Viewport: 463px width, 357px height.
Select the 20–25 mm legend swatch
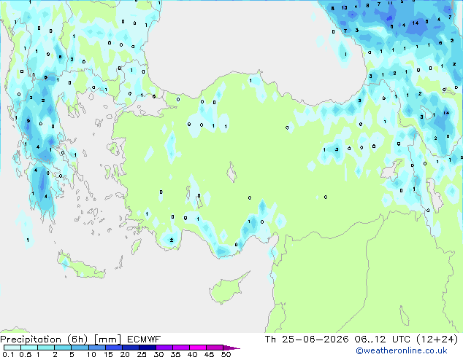pos(130,348)
